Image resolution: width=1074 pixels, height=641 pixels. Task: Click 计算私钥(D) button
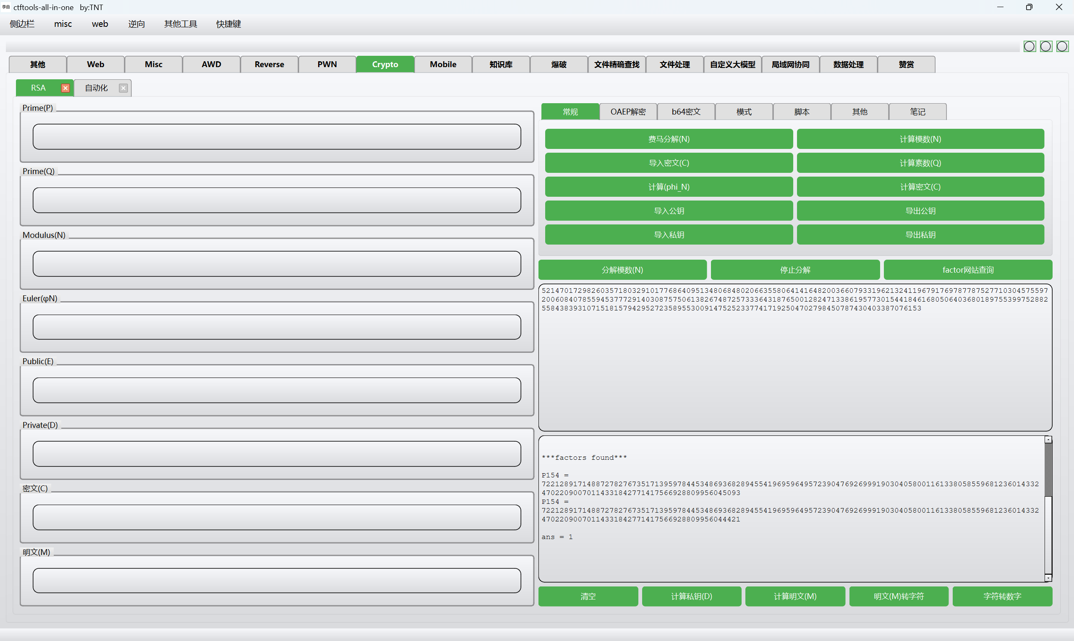691,597
